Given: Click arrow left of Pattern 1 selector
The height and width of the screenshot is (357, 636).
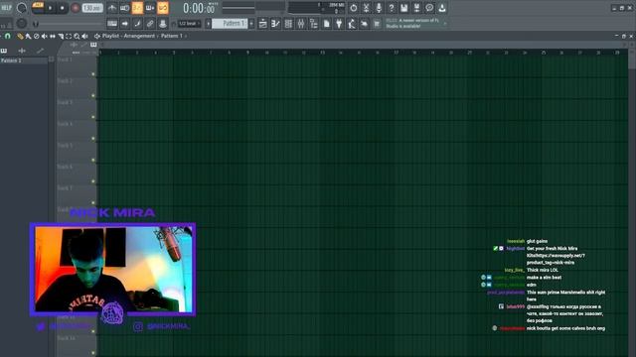Looking at the screenshot, I should click(x=208, y=24).
